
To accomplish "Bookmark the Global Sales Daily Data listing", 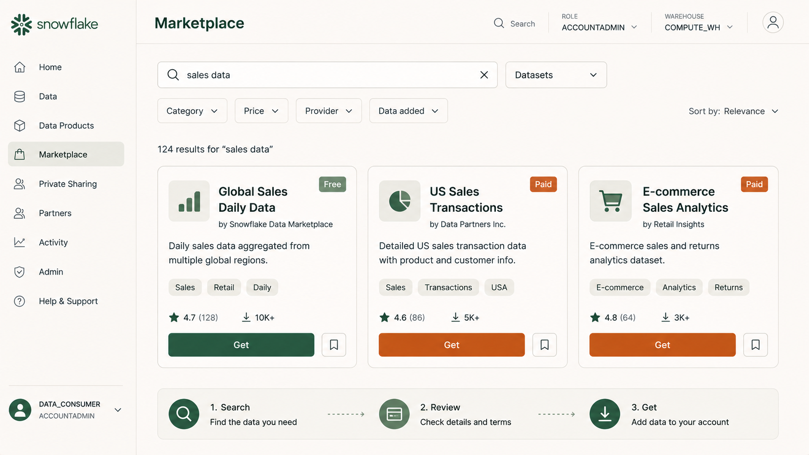I will (x=334, y=345).
